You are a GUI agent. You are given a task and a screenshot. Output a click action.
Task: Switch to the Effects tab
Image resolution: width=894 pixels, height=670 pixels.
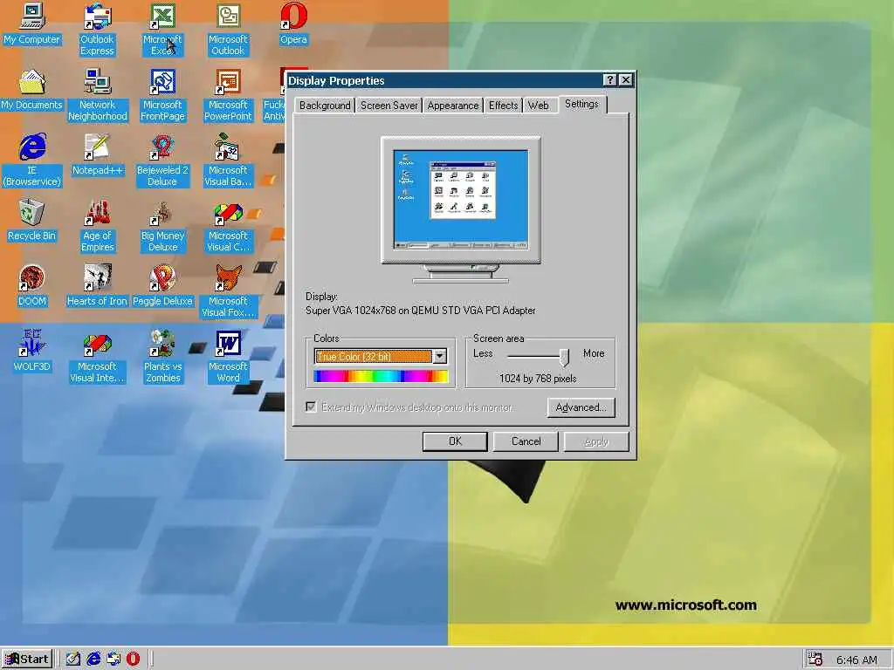pos(504,106)
